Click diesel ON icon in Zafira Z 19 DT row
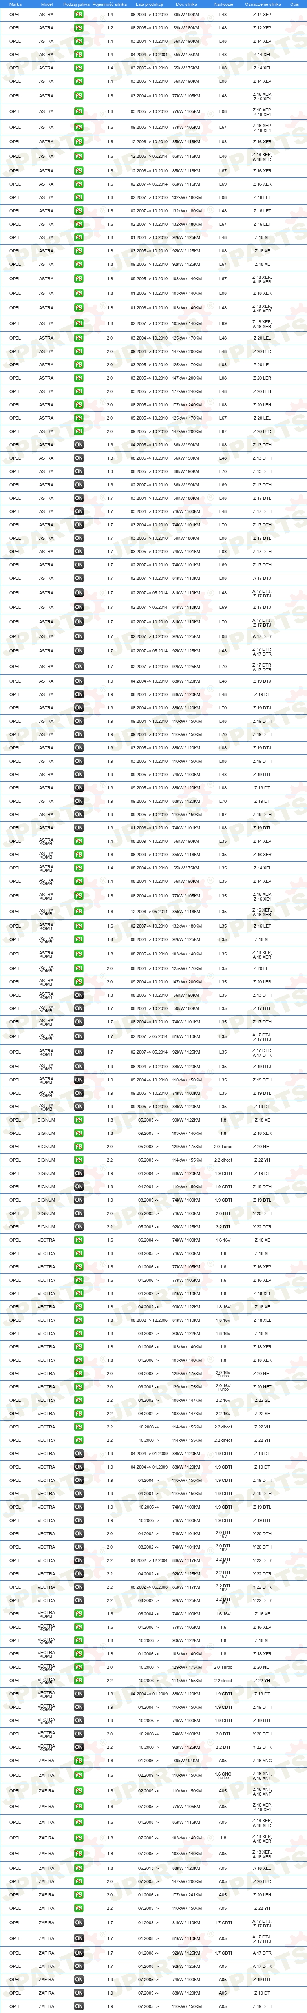307x2013 pixels. (x=79, y=1993)
